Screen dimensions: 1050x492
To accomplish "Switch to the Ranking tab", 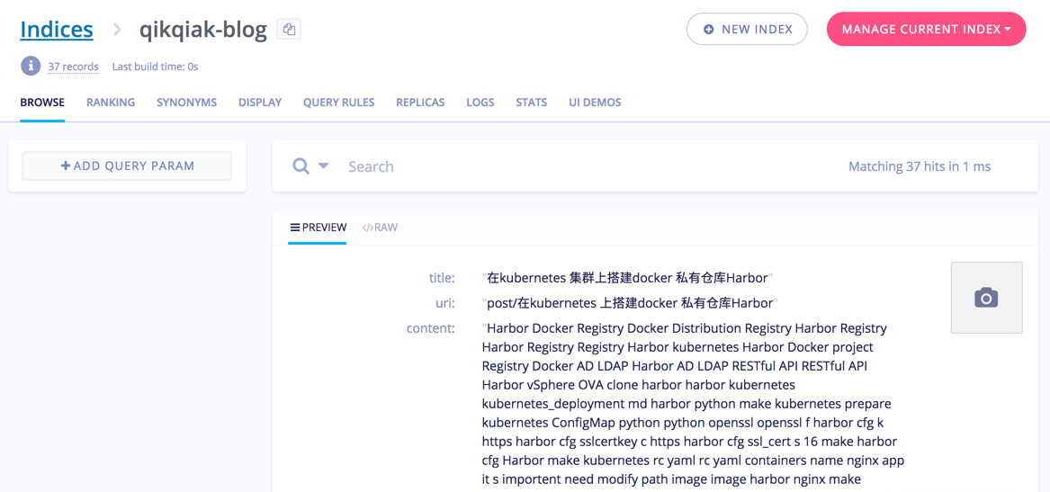I will 111,103.
